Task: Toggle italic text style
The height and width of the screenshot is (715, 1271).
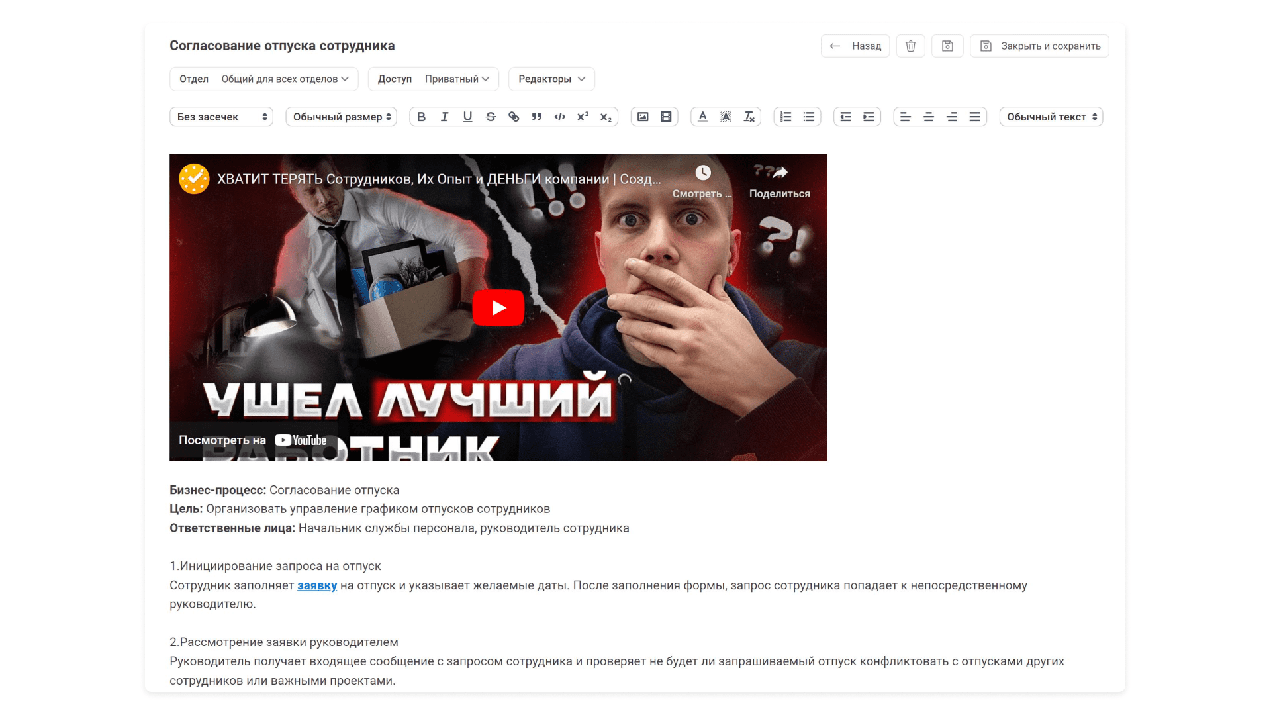Action: click(444, 117)
